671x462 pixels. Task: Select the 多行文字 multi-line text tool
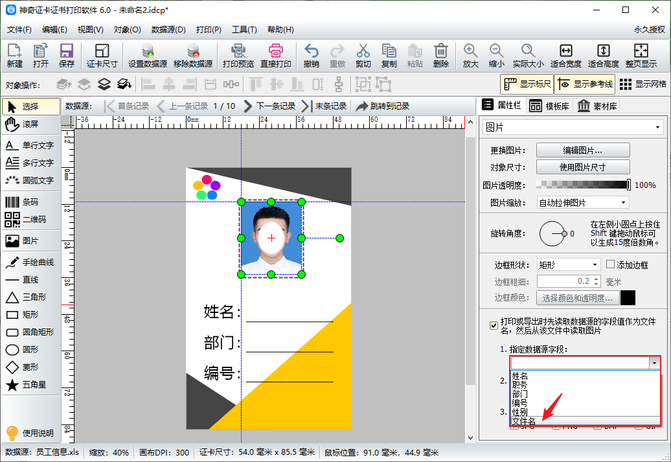click(30, 163)
